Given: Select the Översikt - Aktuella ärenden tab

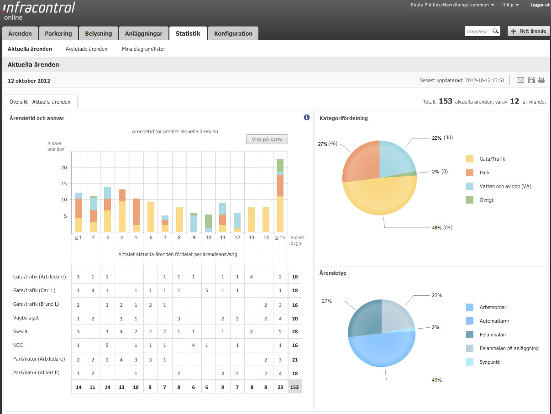Looking at the screenshot, I should point(40,101).
